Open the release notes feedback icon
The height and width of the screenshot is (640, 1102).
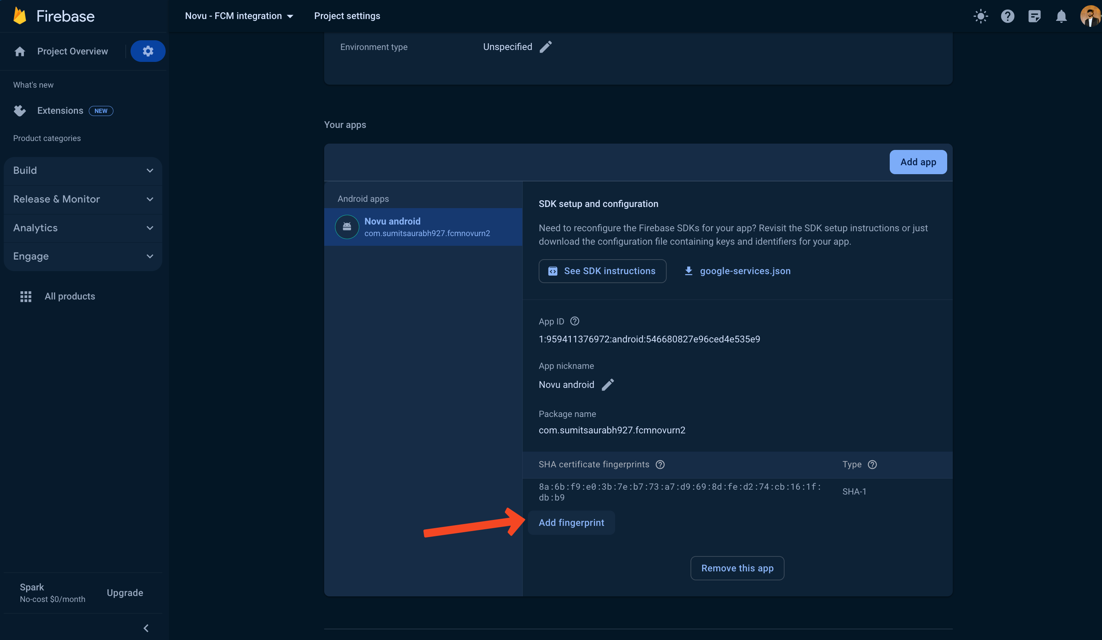pyautogui.click(x=1034, y=16)
